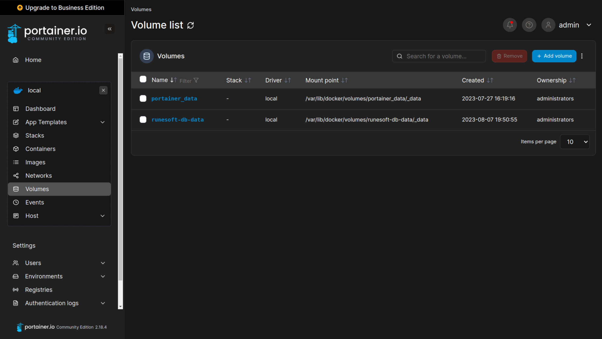
Task: Collapse the sidebar with double-chevron icon
Action: pos(109,29)
